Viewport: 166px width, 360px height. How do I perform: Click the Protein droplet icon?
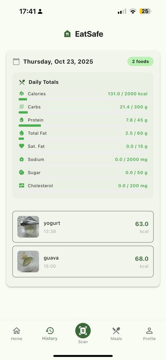(22, 120)
